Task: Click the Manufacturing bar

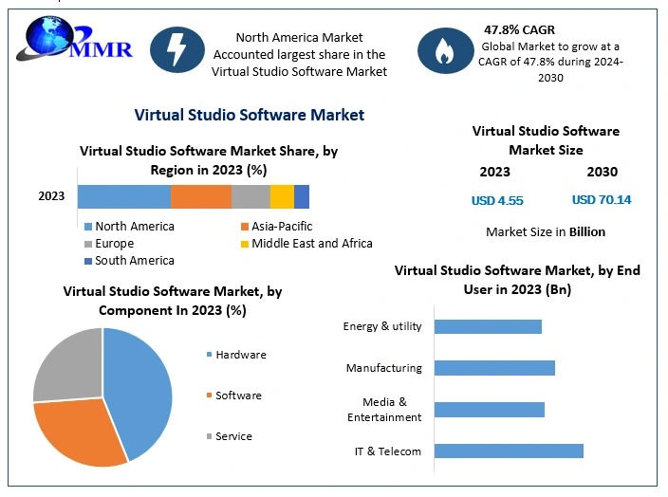Action: point(493,367)
